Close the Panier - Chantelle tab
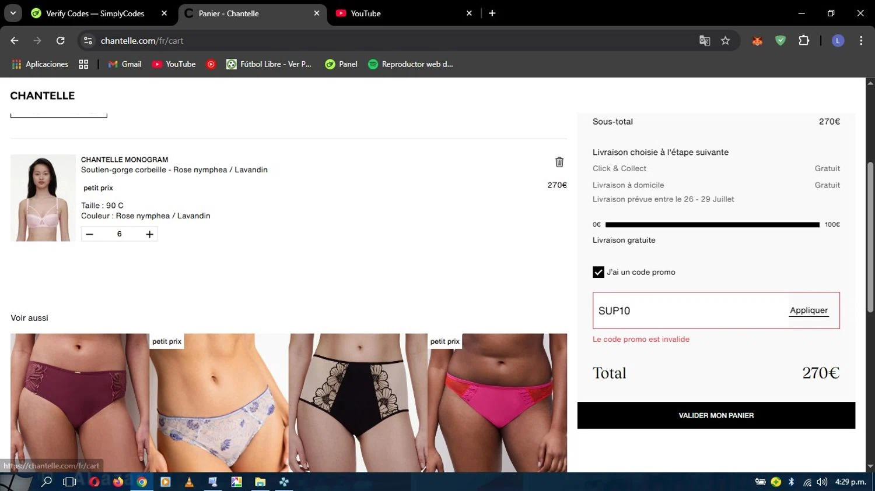Screen dimensions: 875x491 [317, 13]
